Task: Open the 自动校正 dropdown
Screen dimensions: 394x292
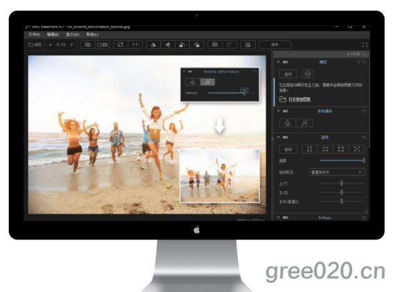Action: pyautogui.click(x=336, y=172)
